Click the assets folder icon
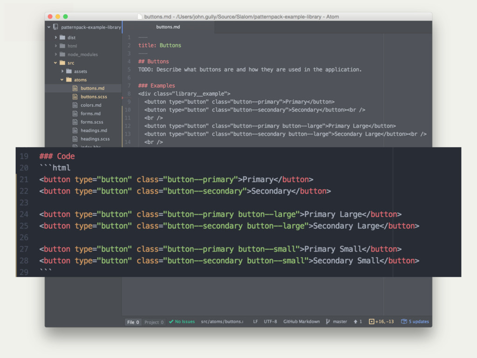Viewport: 477px width, 358px height. pyautogui.click(x=69, y=71)
